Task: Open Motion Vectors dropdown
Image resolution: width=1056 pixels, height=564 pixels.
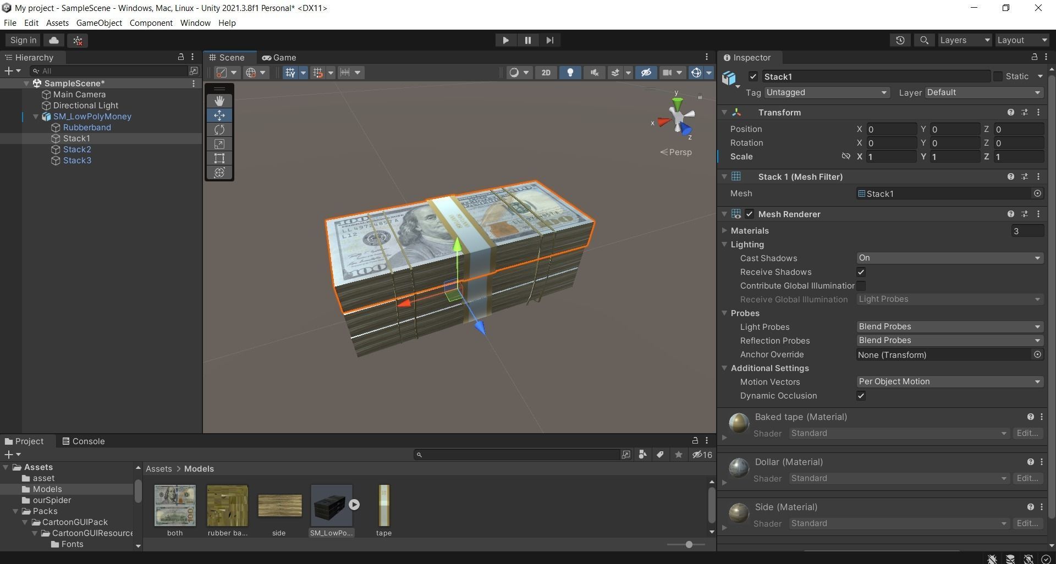Action: [x=950, y=381]
